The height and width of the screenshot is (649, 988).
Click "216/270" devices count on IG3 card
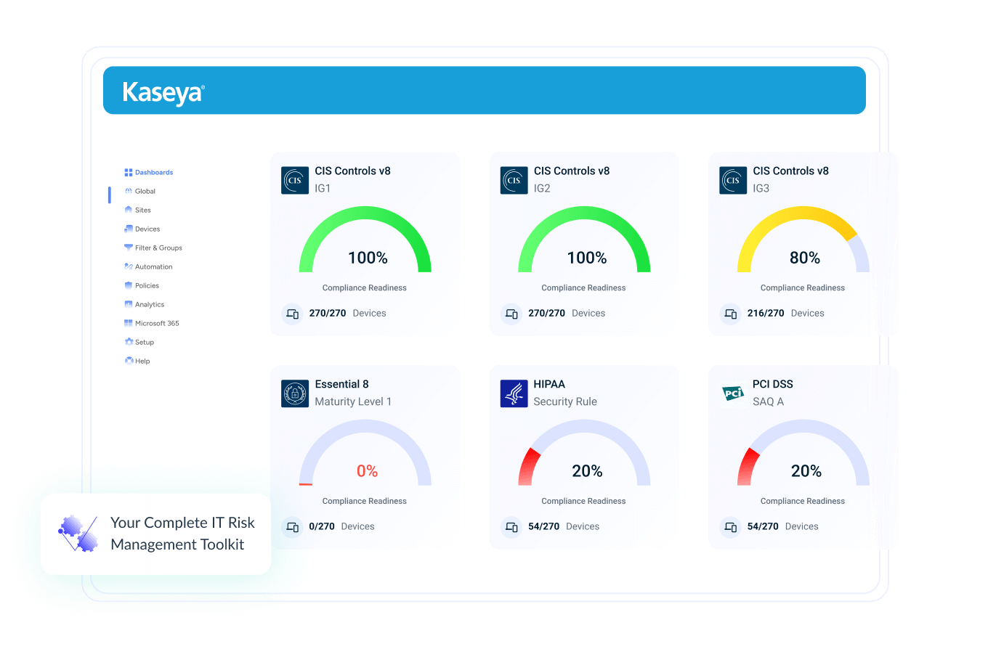click(766, 314)
